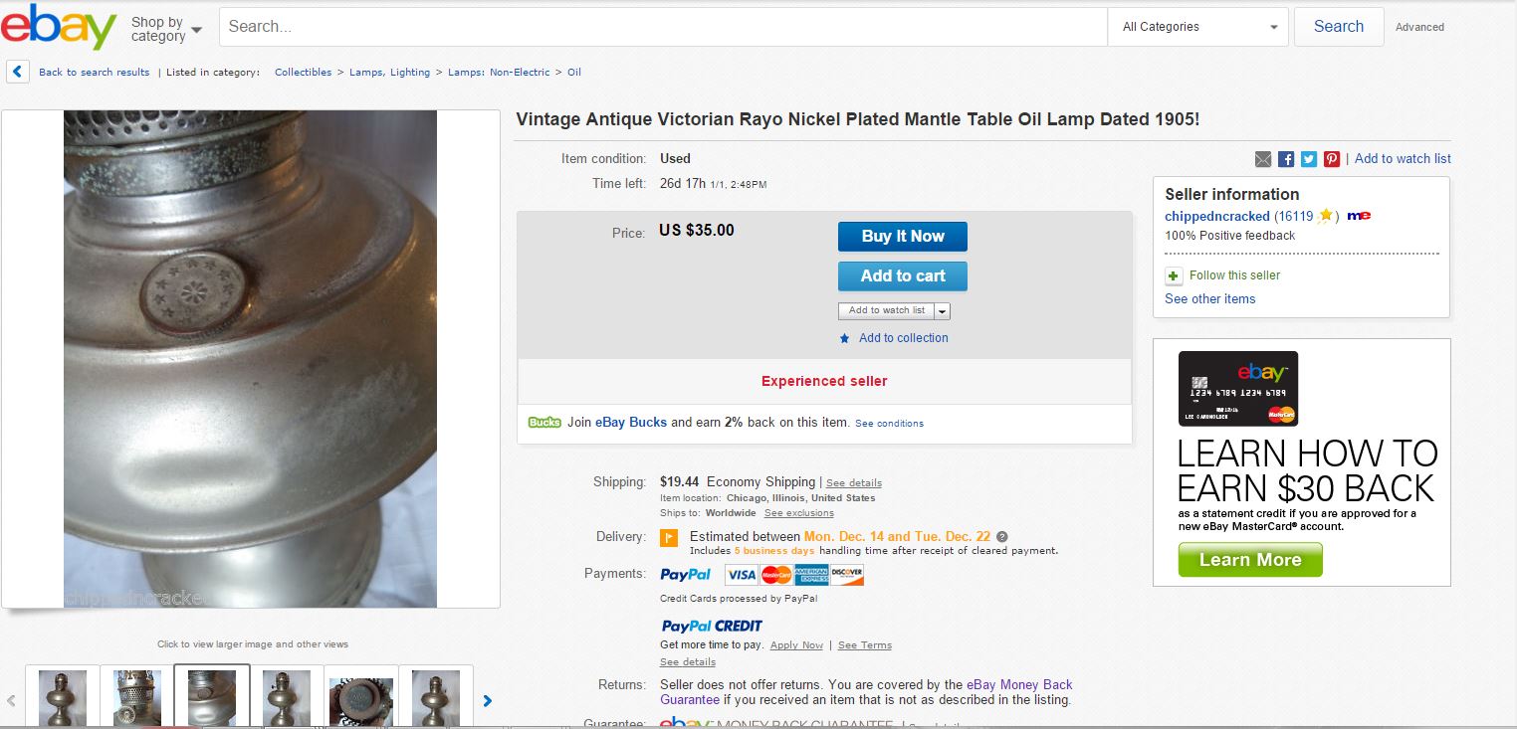Go to the Collectibles breadcrumb category
The height and width of the screenshot is (729, 1517).
tap(303, 73)
